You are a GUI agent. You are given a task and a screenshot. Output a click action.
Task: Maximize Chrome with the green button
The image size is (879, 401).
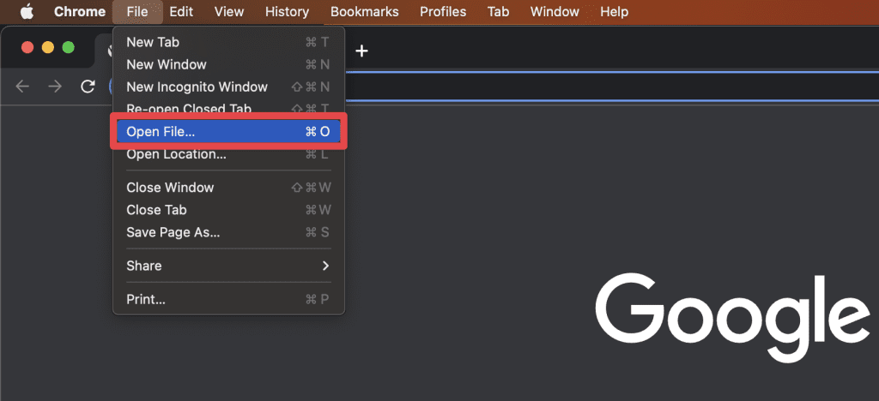pyautogui.click(x=69, y=47)
